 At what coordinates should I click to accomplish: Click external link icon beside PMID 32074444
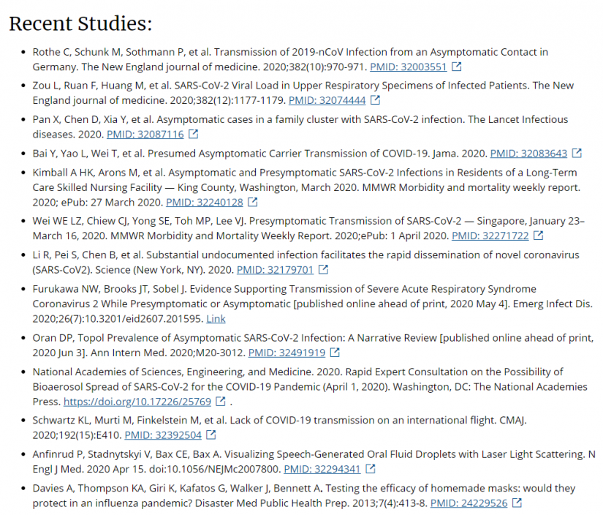click(375, 100)
